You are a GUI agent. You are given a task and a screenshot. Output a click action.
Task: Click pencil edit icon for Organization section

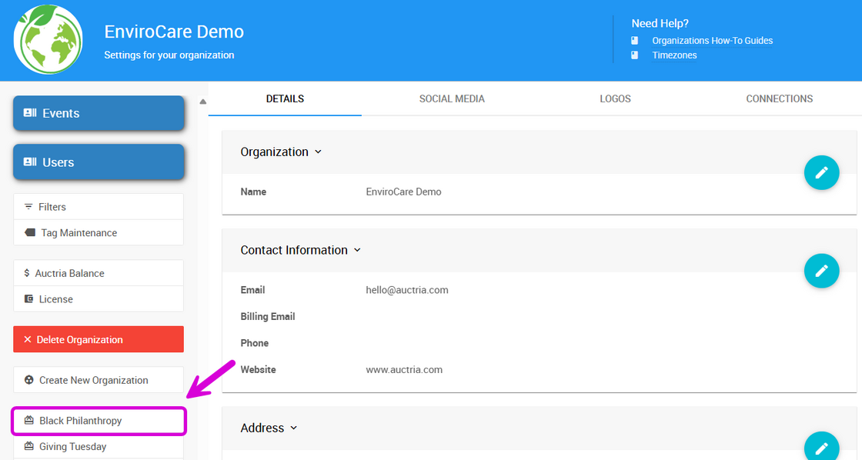[x=821, y=172]
